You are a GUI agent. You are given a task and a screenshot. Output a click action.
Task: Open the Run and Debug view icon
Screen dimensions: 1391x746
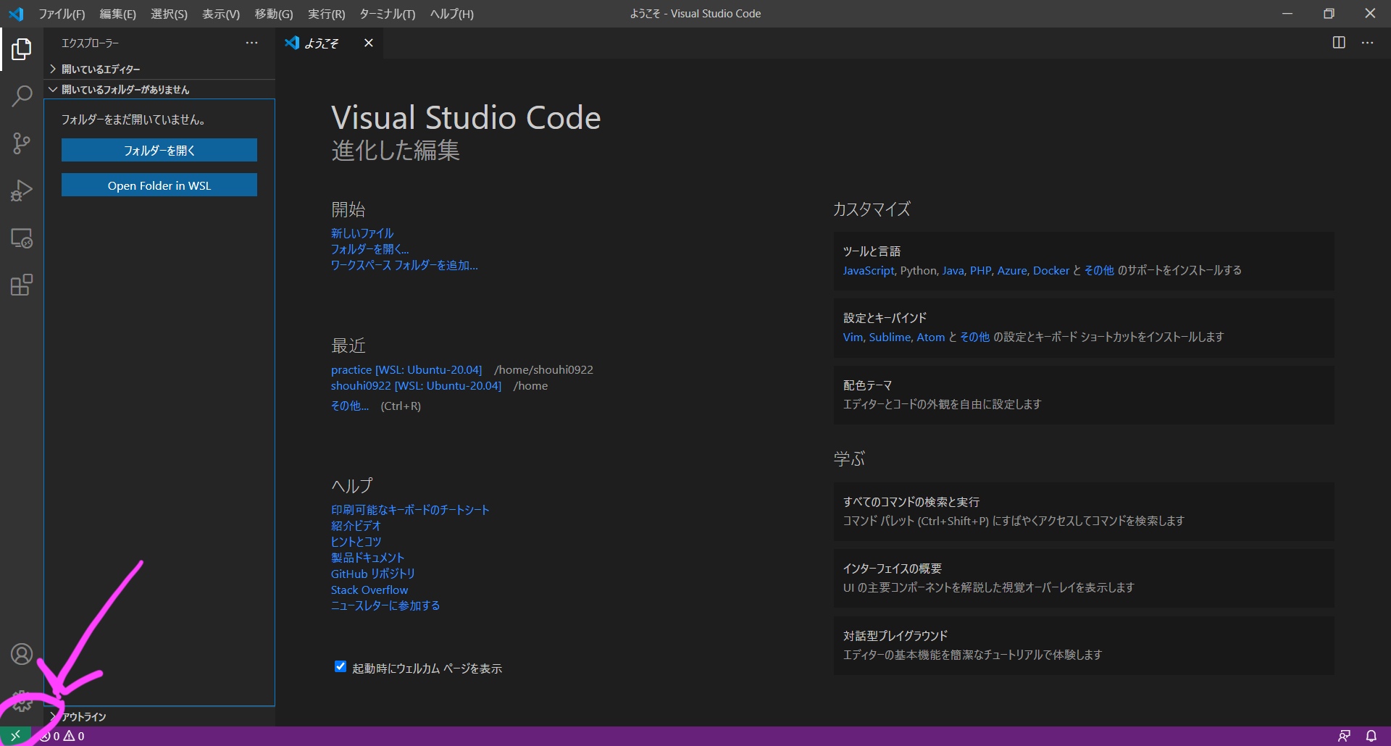(x=22, y=190)
